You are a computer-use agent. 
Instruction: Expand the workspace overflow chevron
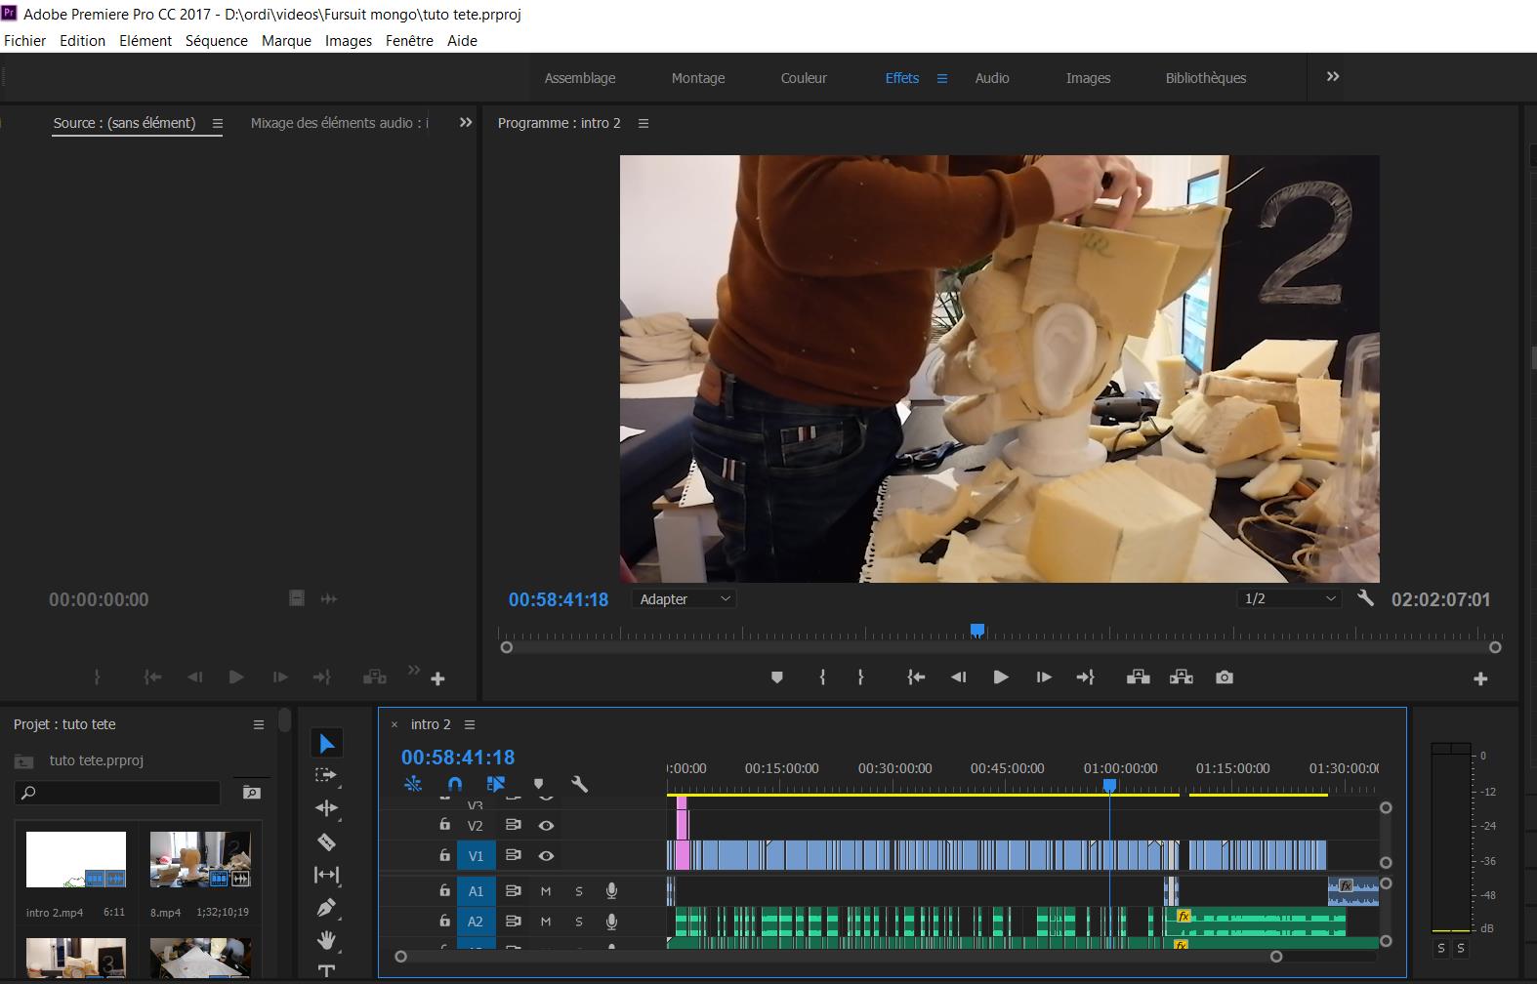1333,77
